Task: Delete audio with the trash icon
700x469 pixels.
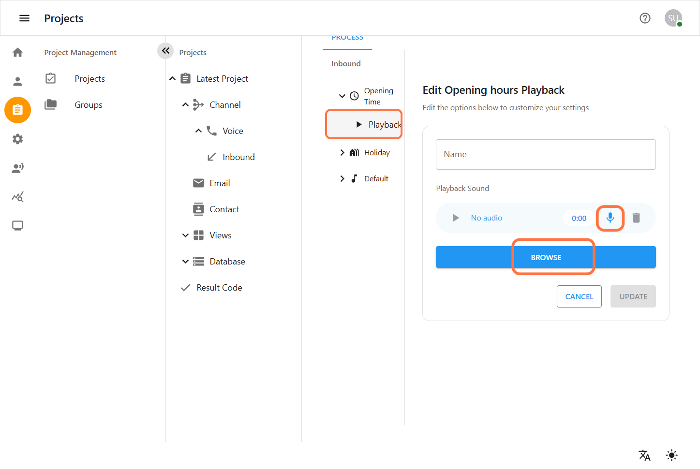Action: 636,218
